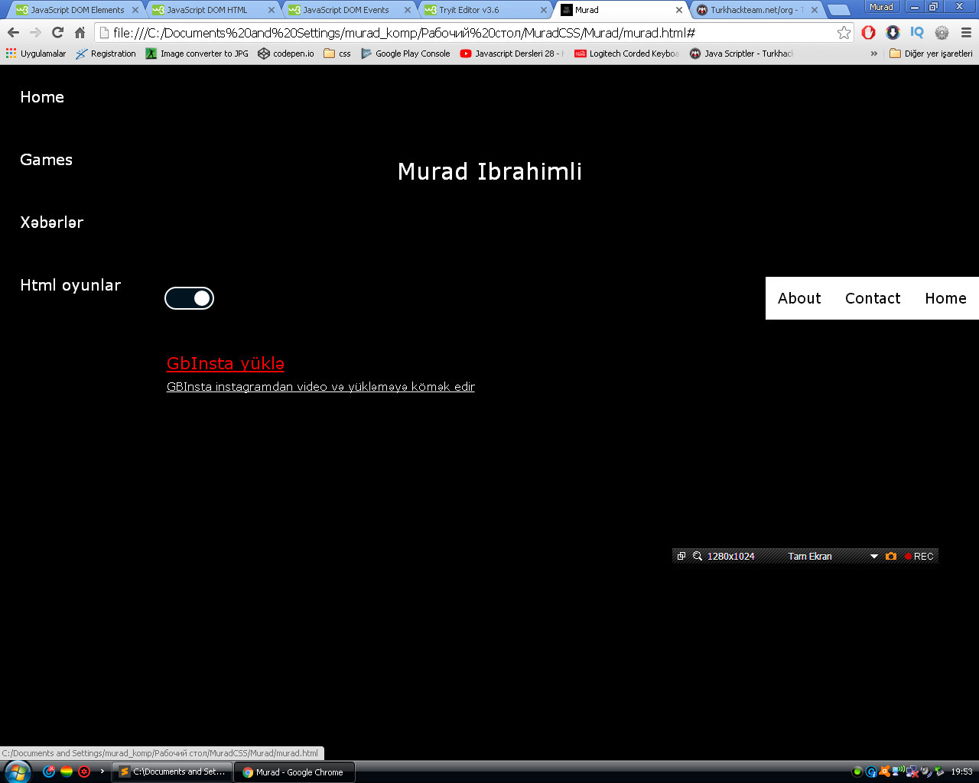Open the gear extension icon in toolbar
Screen dimensions: 979x783
click(x=942, y=33)
